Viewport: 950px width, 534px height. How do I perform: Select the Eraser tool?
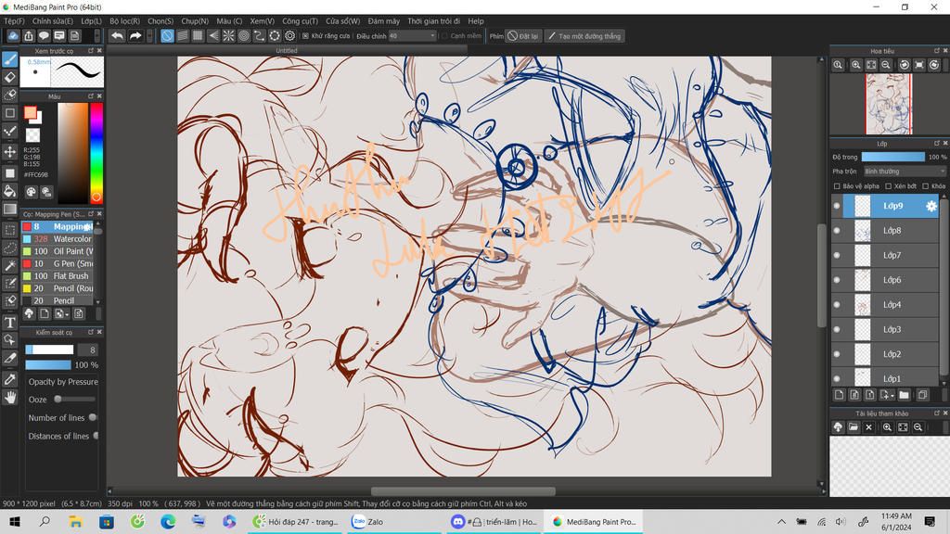point(9,78)
